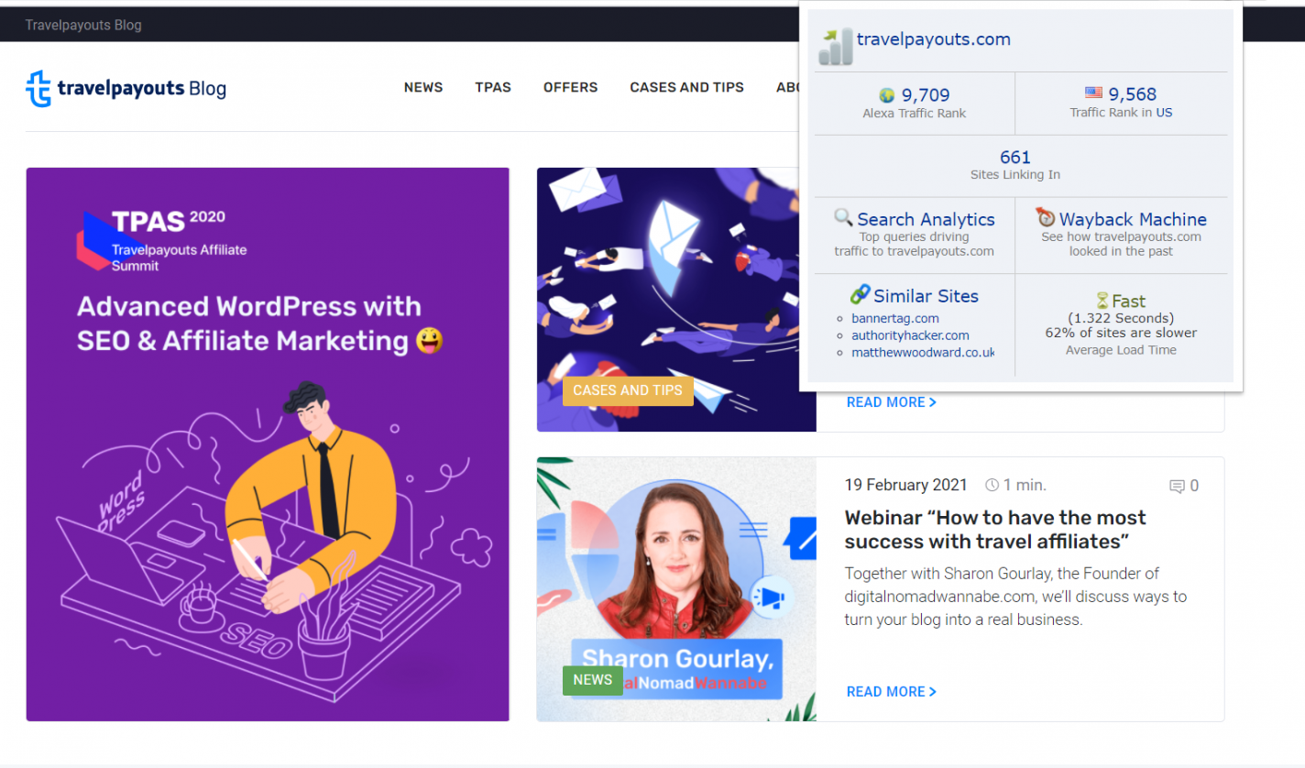Click the Fast load time label

tap(1128, 301)
